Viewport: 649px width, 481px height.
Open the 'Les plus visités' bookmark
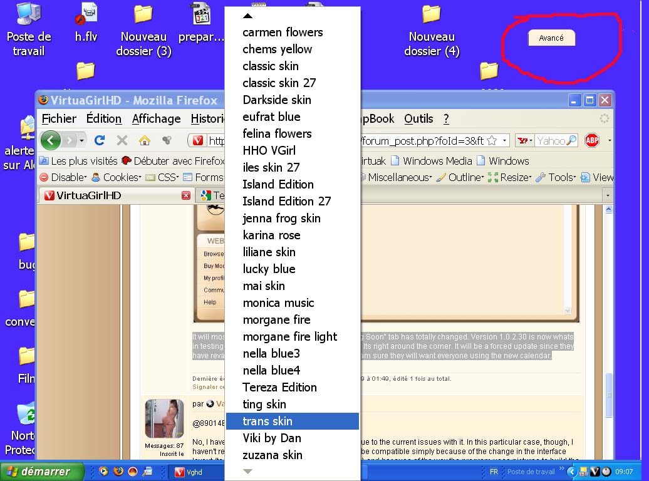(79, 161)
